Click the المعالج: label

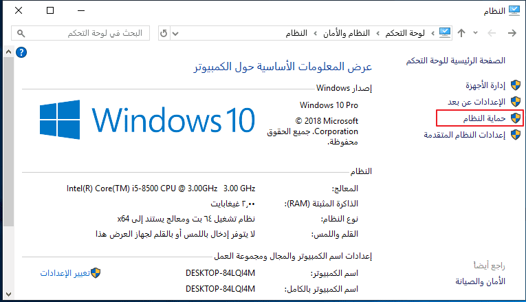345,188
